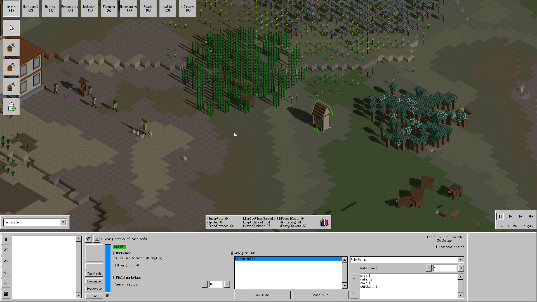Image resolution: width=537 pixels, height=302 pixels.
Task: Open the Farming (6) tab
Action: tap(109, 8)
